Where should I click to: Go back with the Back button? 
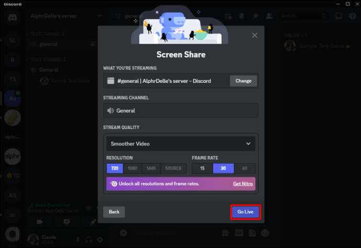pos(114,212)
